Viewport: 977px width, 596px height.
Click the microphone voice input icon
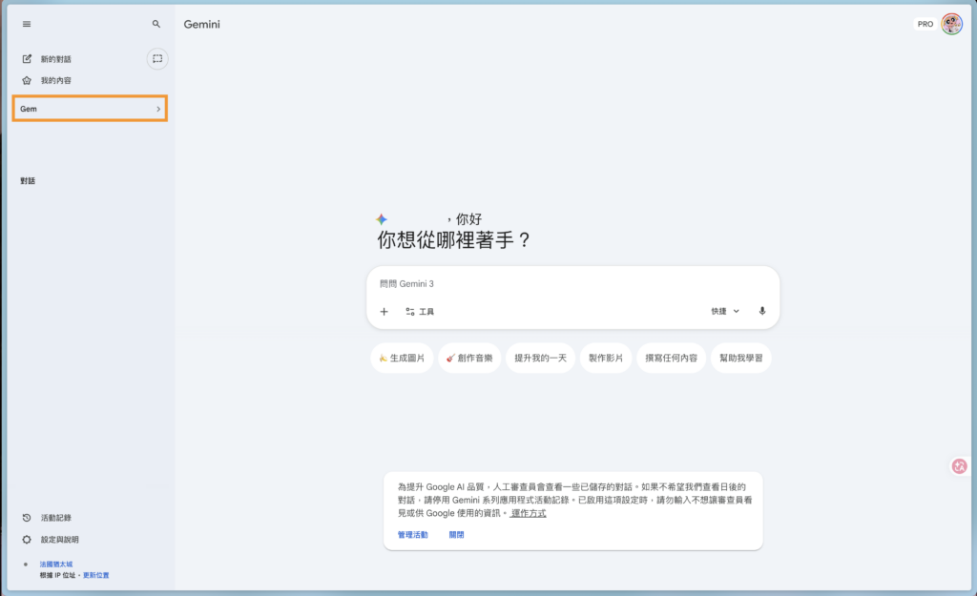tap(761, 311)
